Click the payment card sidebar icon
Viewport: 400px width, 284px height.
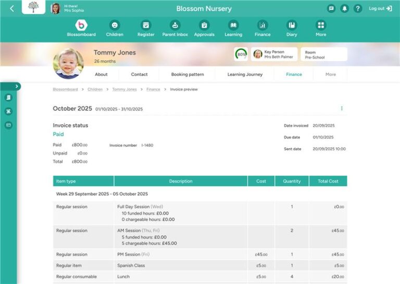pyautogui.click(x=8, y=125)
